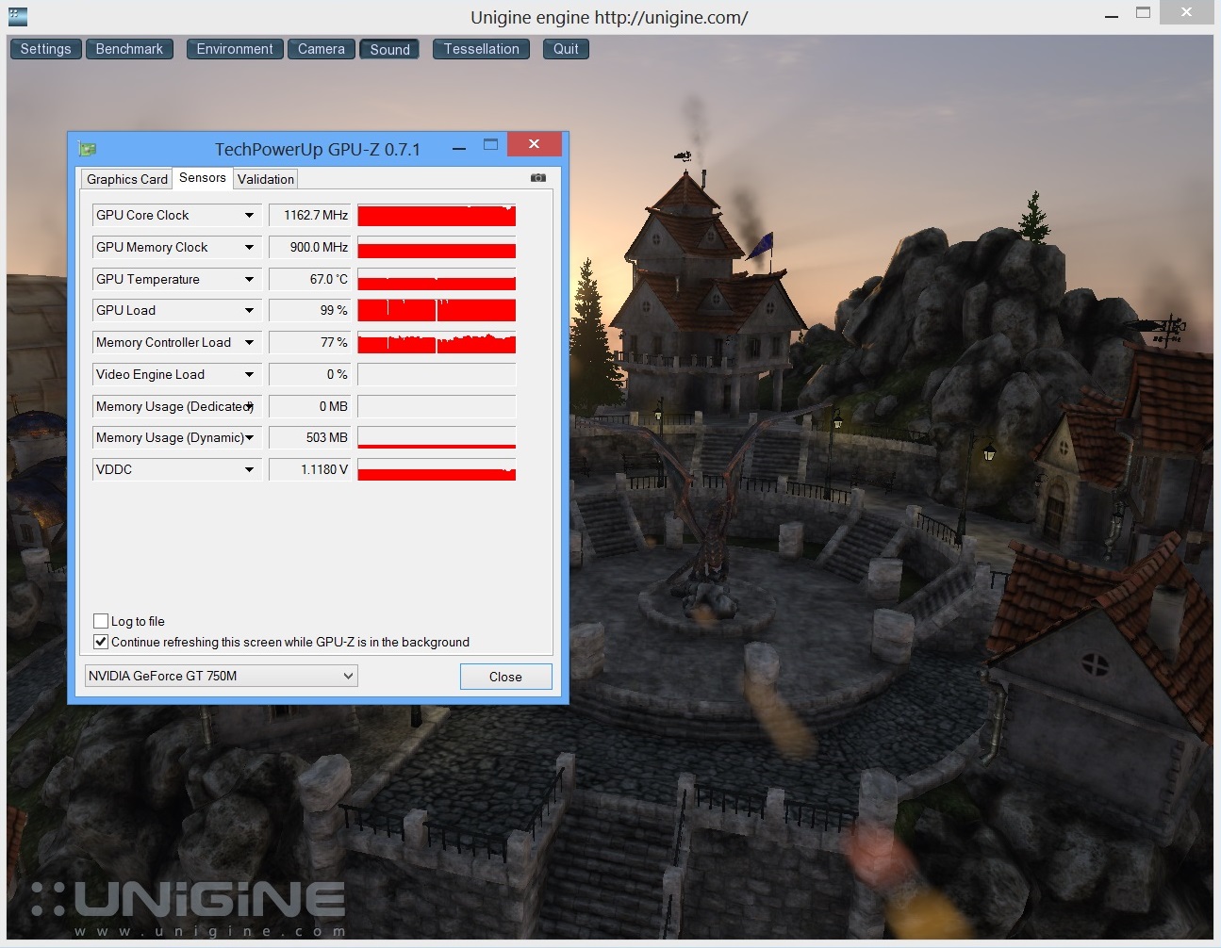Viewport: 1221px width, 948px height.
Task: Click the Tessellation button
Action: (x=481, y=49)
